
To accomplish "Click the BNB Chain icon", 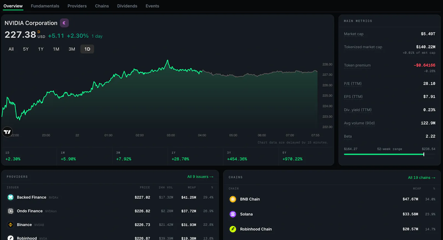I will click(233, 199).
